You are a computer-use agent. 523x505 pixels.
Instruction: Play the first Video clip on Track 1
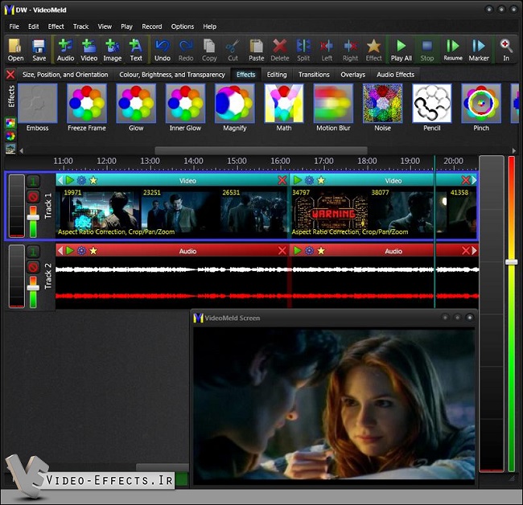click(x=70, y=180)
